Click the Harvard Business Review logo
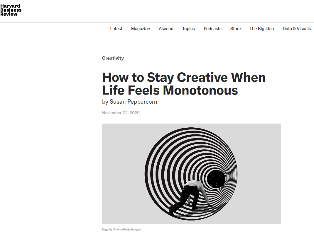The width and height of the screenshot is (314, 236). pyautogui.click(x=11, y=10)
